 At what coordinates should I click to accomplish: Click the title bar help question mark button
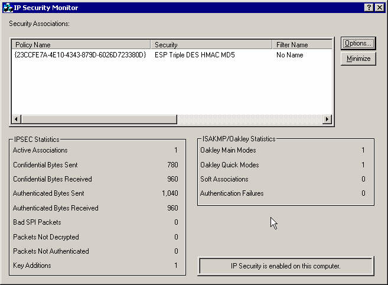coord(369,8)
